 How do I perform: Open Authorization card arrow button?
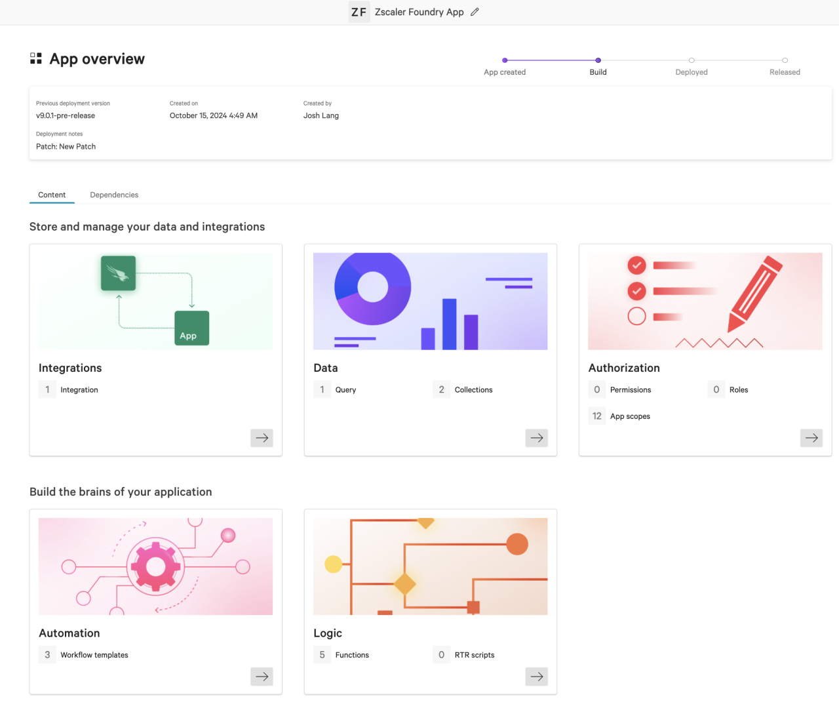click(x=811, y=438)
